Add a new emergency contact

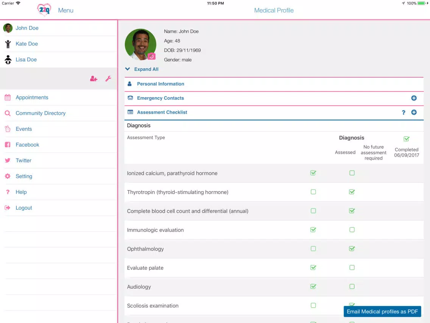(x=414, y=98)
